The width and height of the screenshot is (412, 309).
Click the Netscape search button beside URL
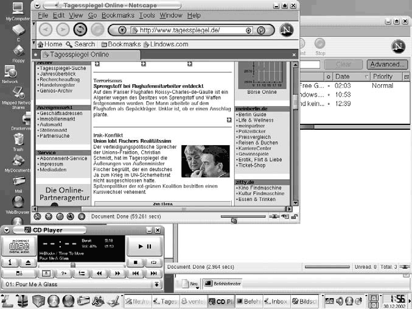pyautogui.click(x=261, y=30)
